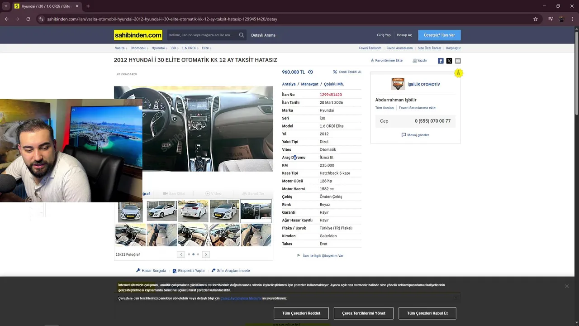
Task: Select Vasıta breadcrumb
Action: pyautogui.click(x=119, y=48)
